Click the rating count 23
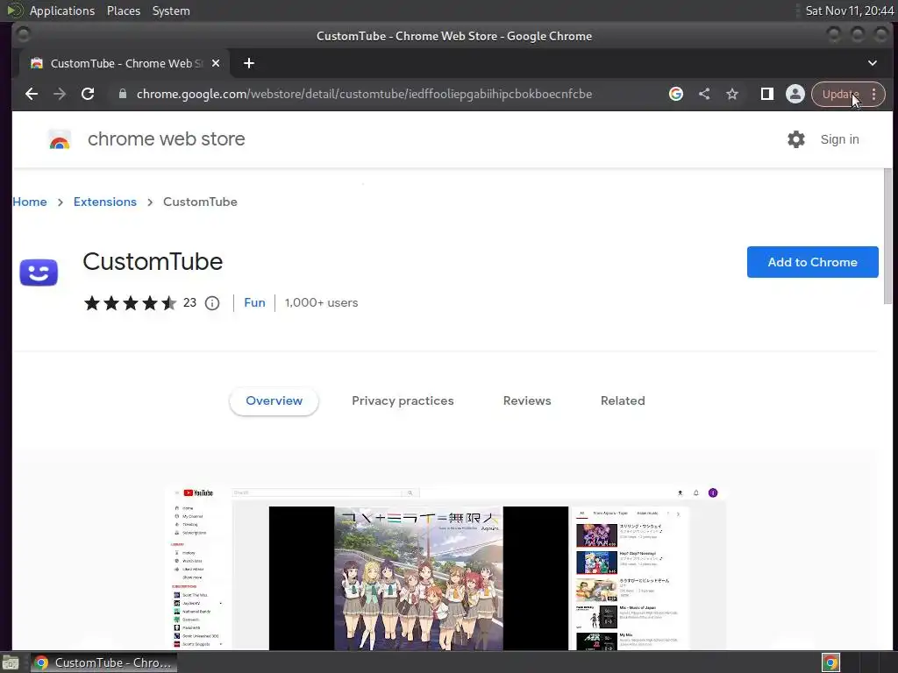 click(x=189, y=302)
